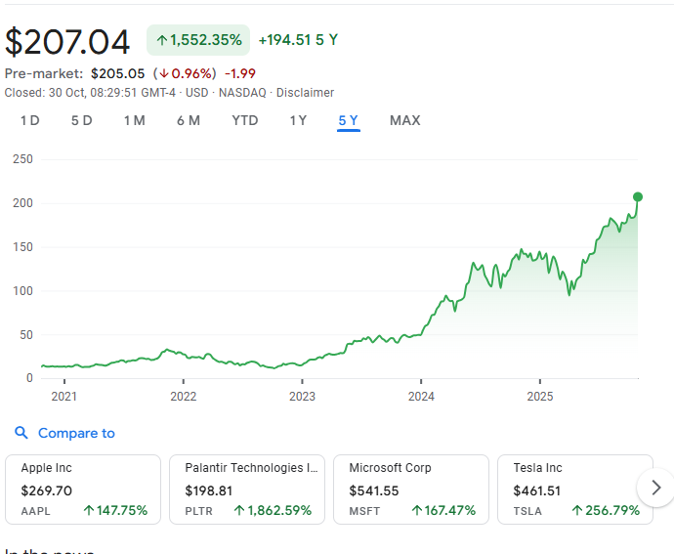This screenshot has height=554, width=674.
Task: Click the 2024 axis label
Action: click(421, 396)
